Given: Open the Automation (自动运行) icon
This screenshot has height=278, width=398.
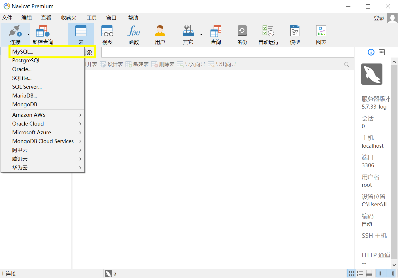Looking at the screenshot, I should 268,31.
